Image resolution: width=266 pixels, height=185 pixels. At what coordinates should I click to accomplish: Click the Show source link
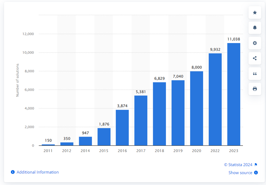[240, 173]
